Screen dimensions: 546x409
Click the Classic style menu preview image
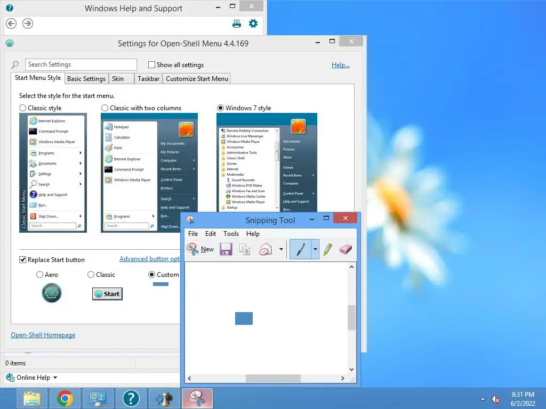coord(53,173)
